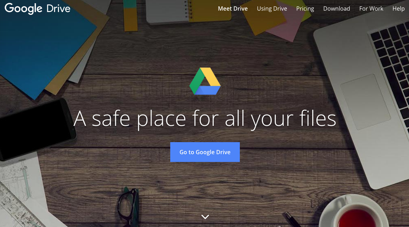The width and height of the screenshot is (409, 227).
Task: Click the down chevron to see more
Action: (x=205, y=217)
